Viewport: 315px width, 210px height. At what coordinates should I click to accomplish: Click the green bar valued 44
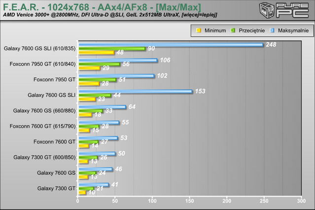point(95,95)
